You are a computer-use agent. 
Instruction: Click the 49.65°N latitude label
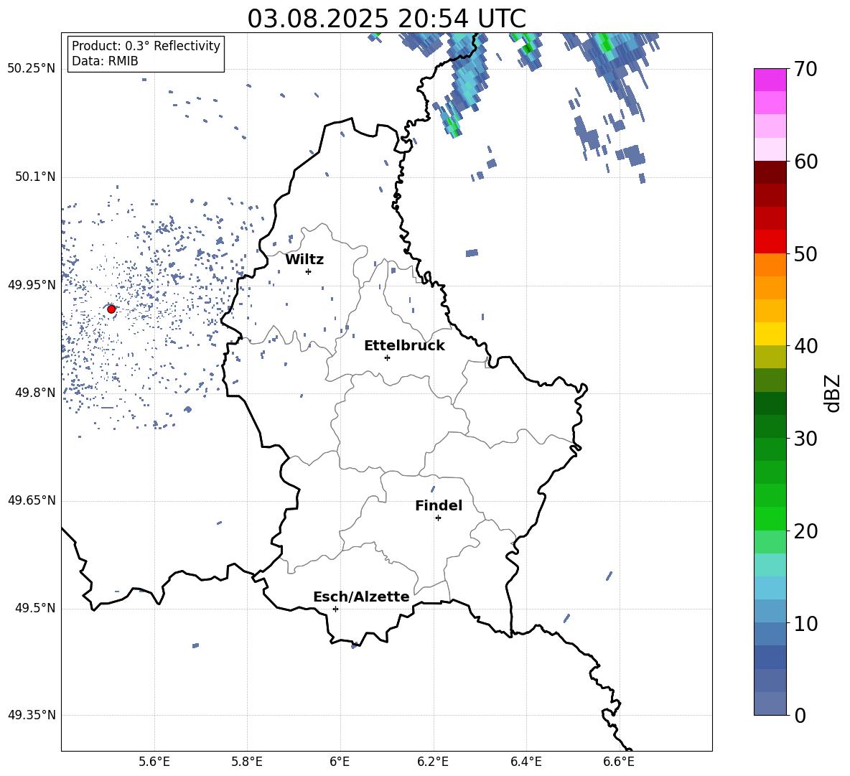click(32, 500)
